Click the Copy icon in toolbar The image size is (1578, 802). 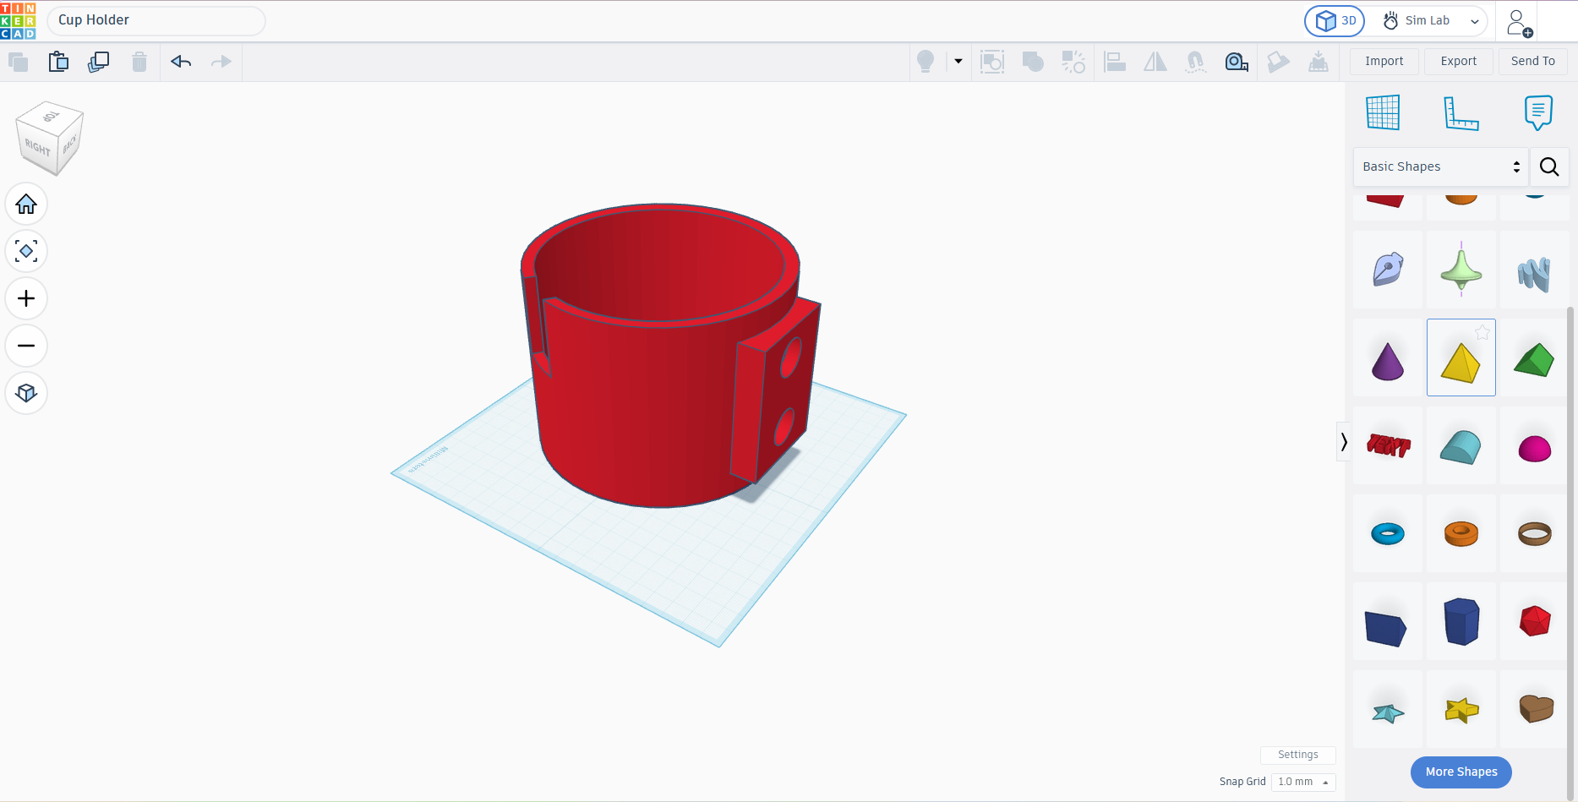click(18, 62)
